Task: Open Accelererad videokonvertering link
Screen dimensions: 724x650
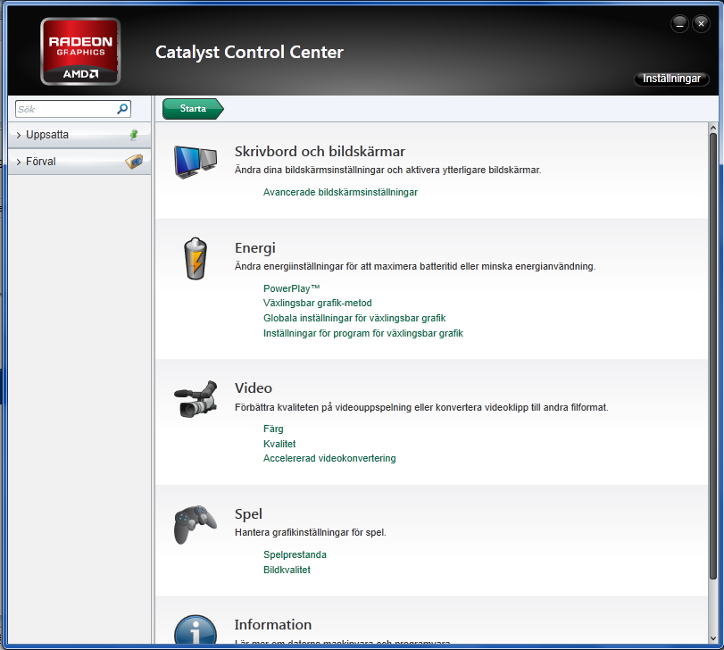Action: click(x=329, y=458)
